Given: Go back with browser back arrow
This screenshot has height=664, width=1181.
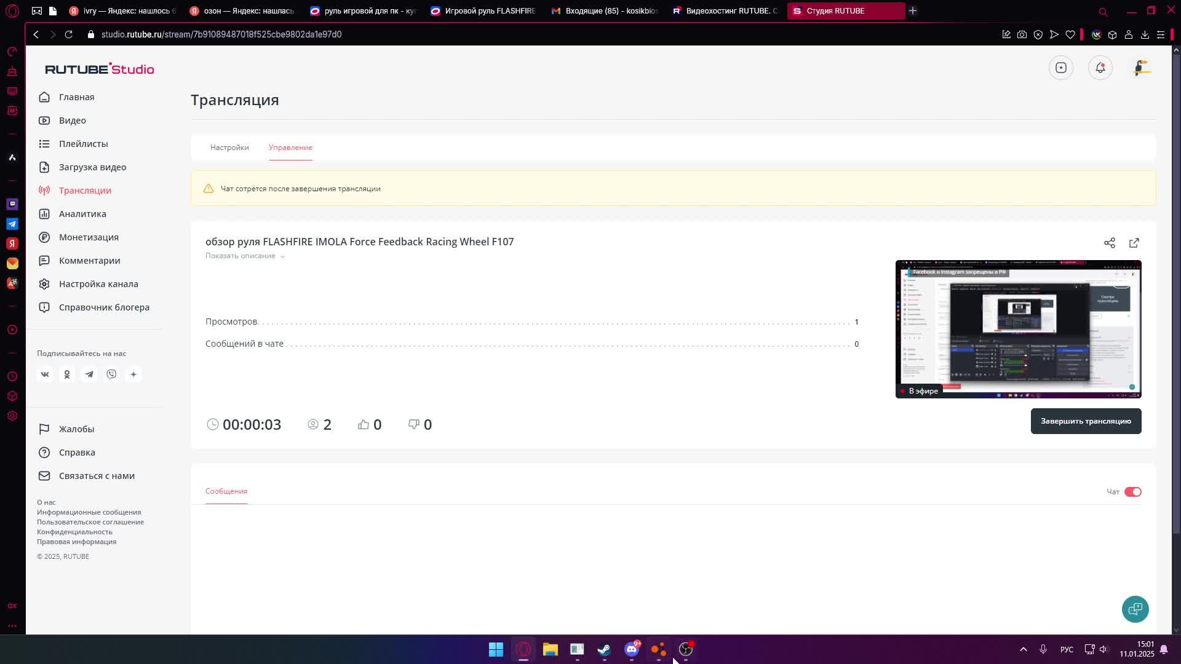Looking at the screenshot, I should (x=36, y=34).
